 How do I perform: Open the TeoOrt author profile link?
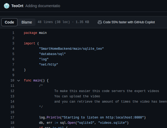17,6
